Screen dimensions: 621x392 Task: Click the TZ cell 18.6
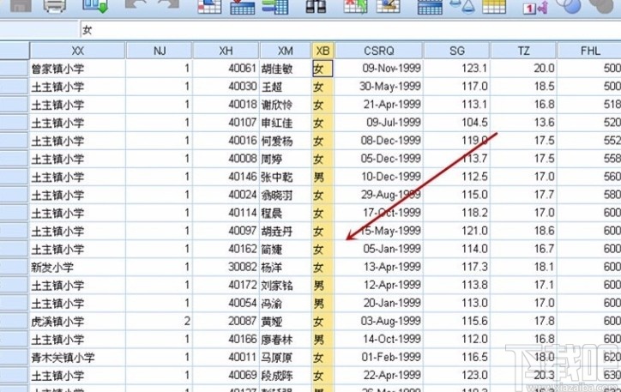coord(523,231)
